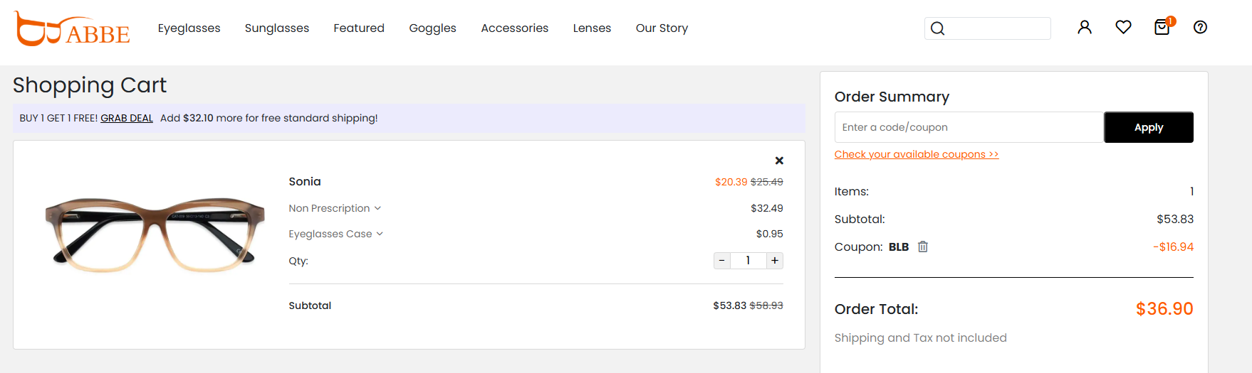Click the $53.83 order summary subtotal
Screen dimensions: 1252x373
[x=1175, y=219]
